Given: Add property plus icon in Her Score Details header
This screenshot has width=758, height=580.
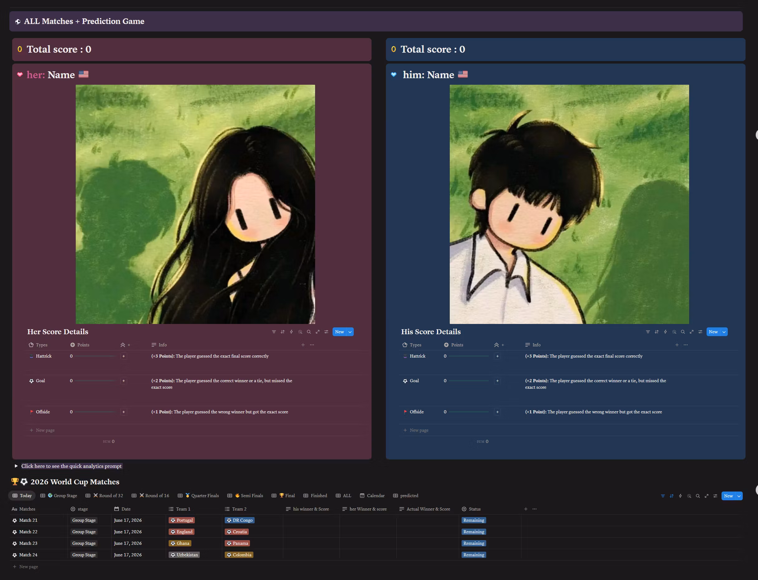Looking at the screenshot, I should click(x=303, y=345).
